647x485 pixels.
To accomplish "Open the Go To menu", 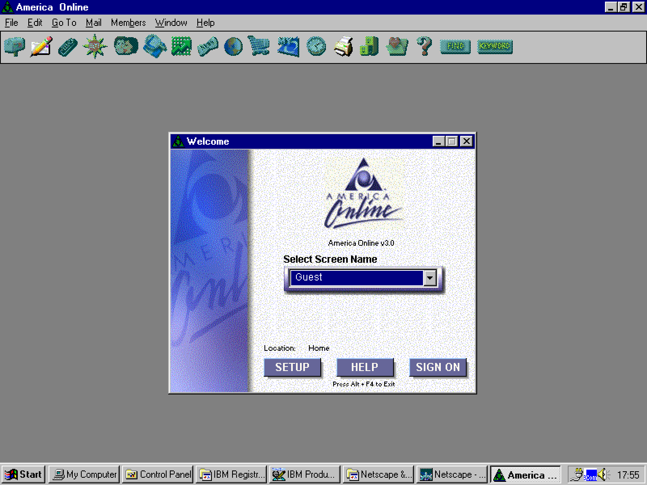I will coord(64,23).
